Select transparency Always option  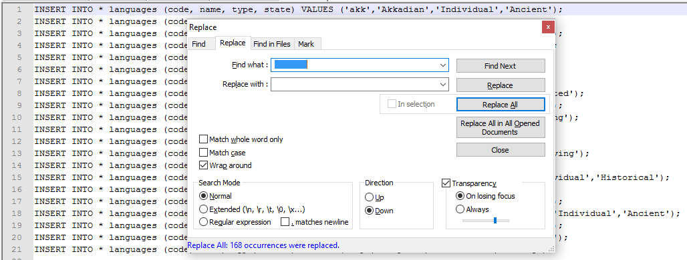460,209
